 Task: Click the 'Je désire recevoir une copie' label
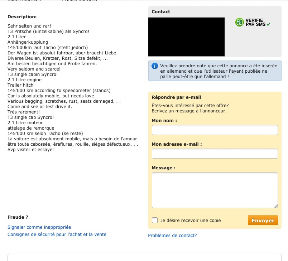pos(191,221)
